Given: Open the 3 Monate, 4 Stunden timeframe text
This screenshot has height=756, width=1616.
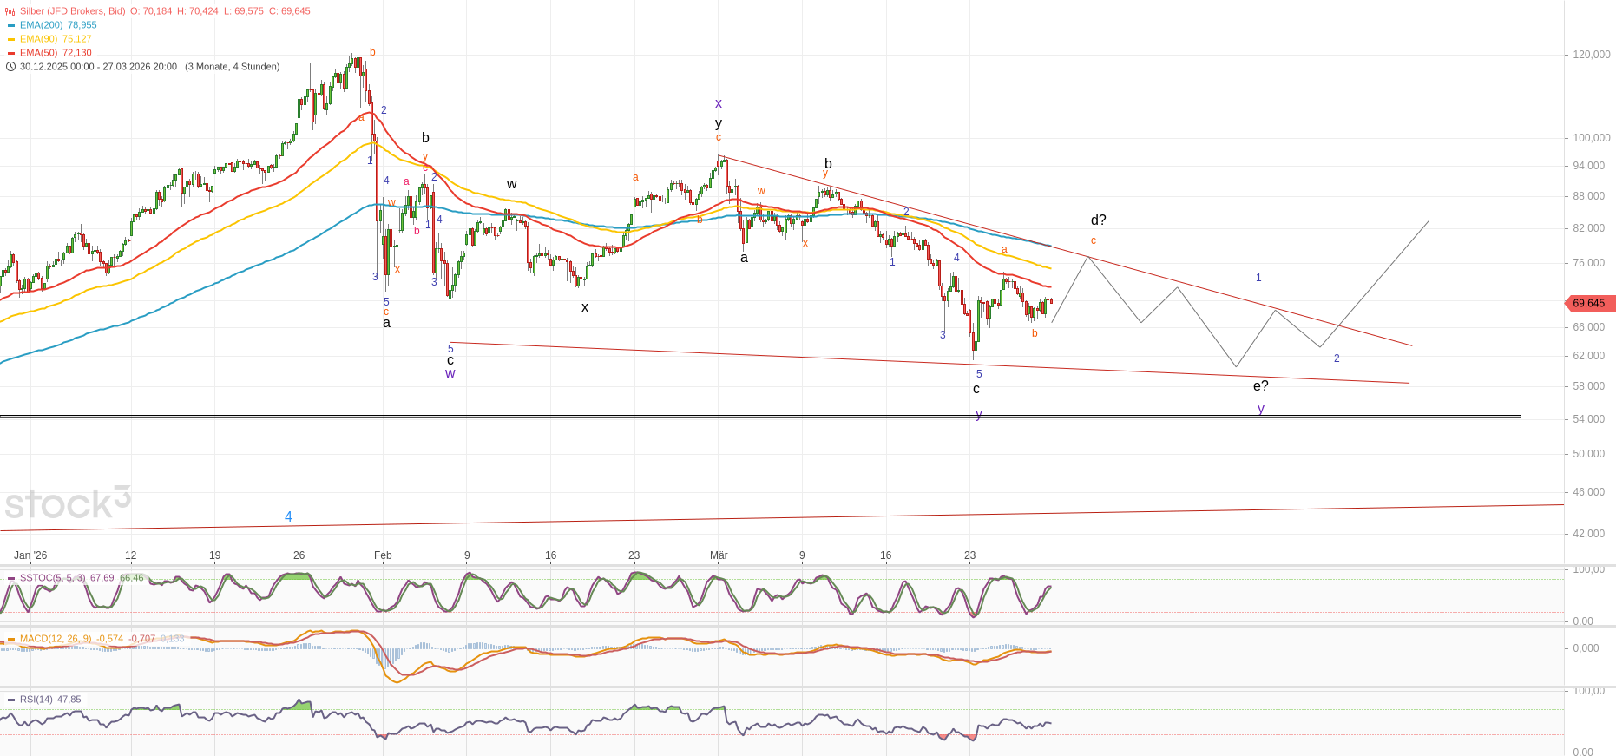Looking at the screenshot, I should (x=232, y=67).
